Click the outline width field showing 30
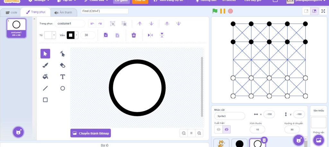The image size is (329, 147). pyautogui.click(x=88, y=35)
